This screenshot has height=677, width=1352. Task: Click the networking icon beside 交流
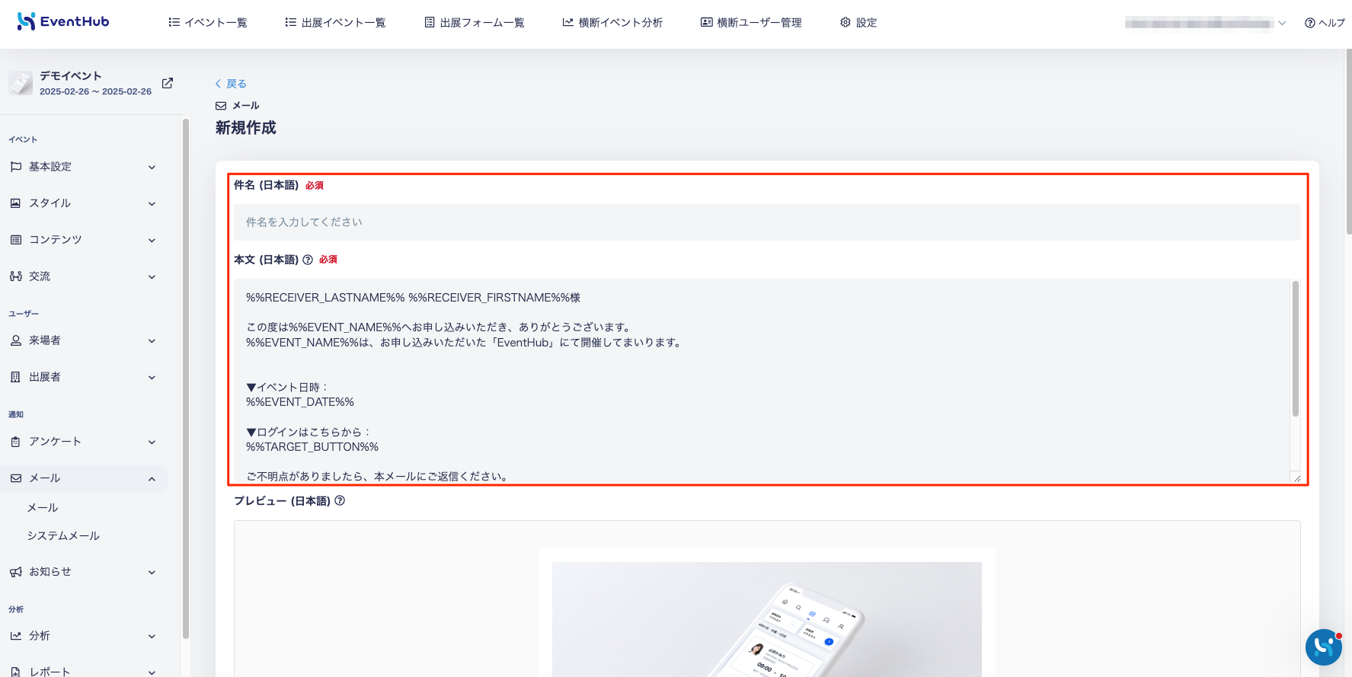click(16, 276)
